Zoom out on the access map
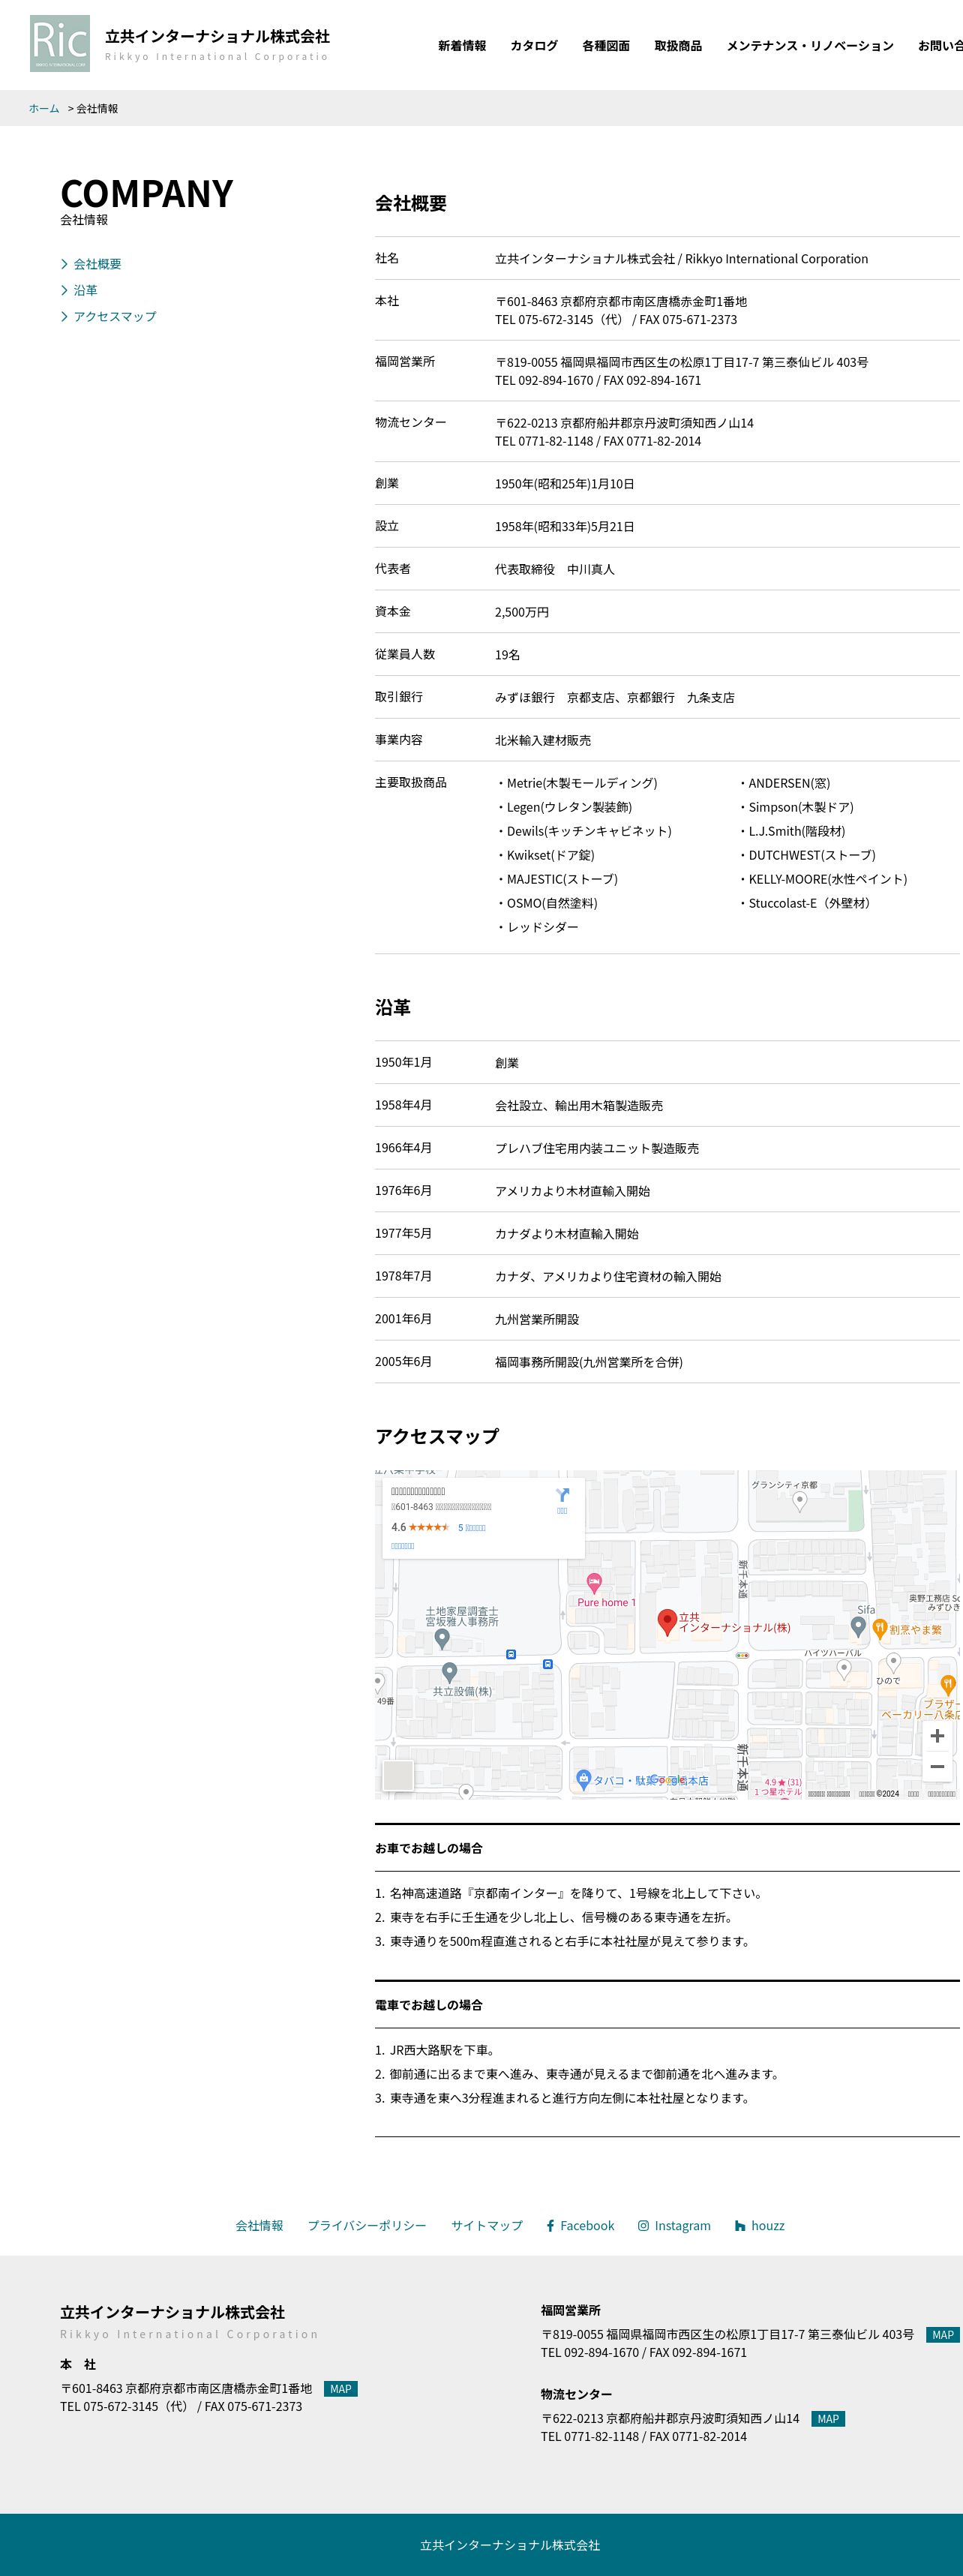Screen dimensions: 963x2576 point(937,1766)
